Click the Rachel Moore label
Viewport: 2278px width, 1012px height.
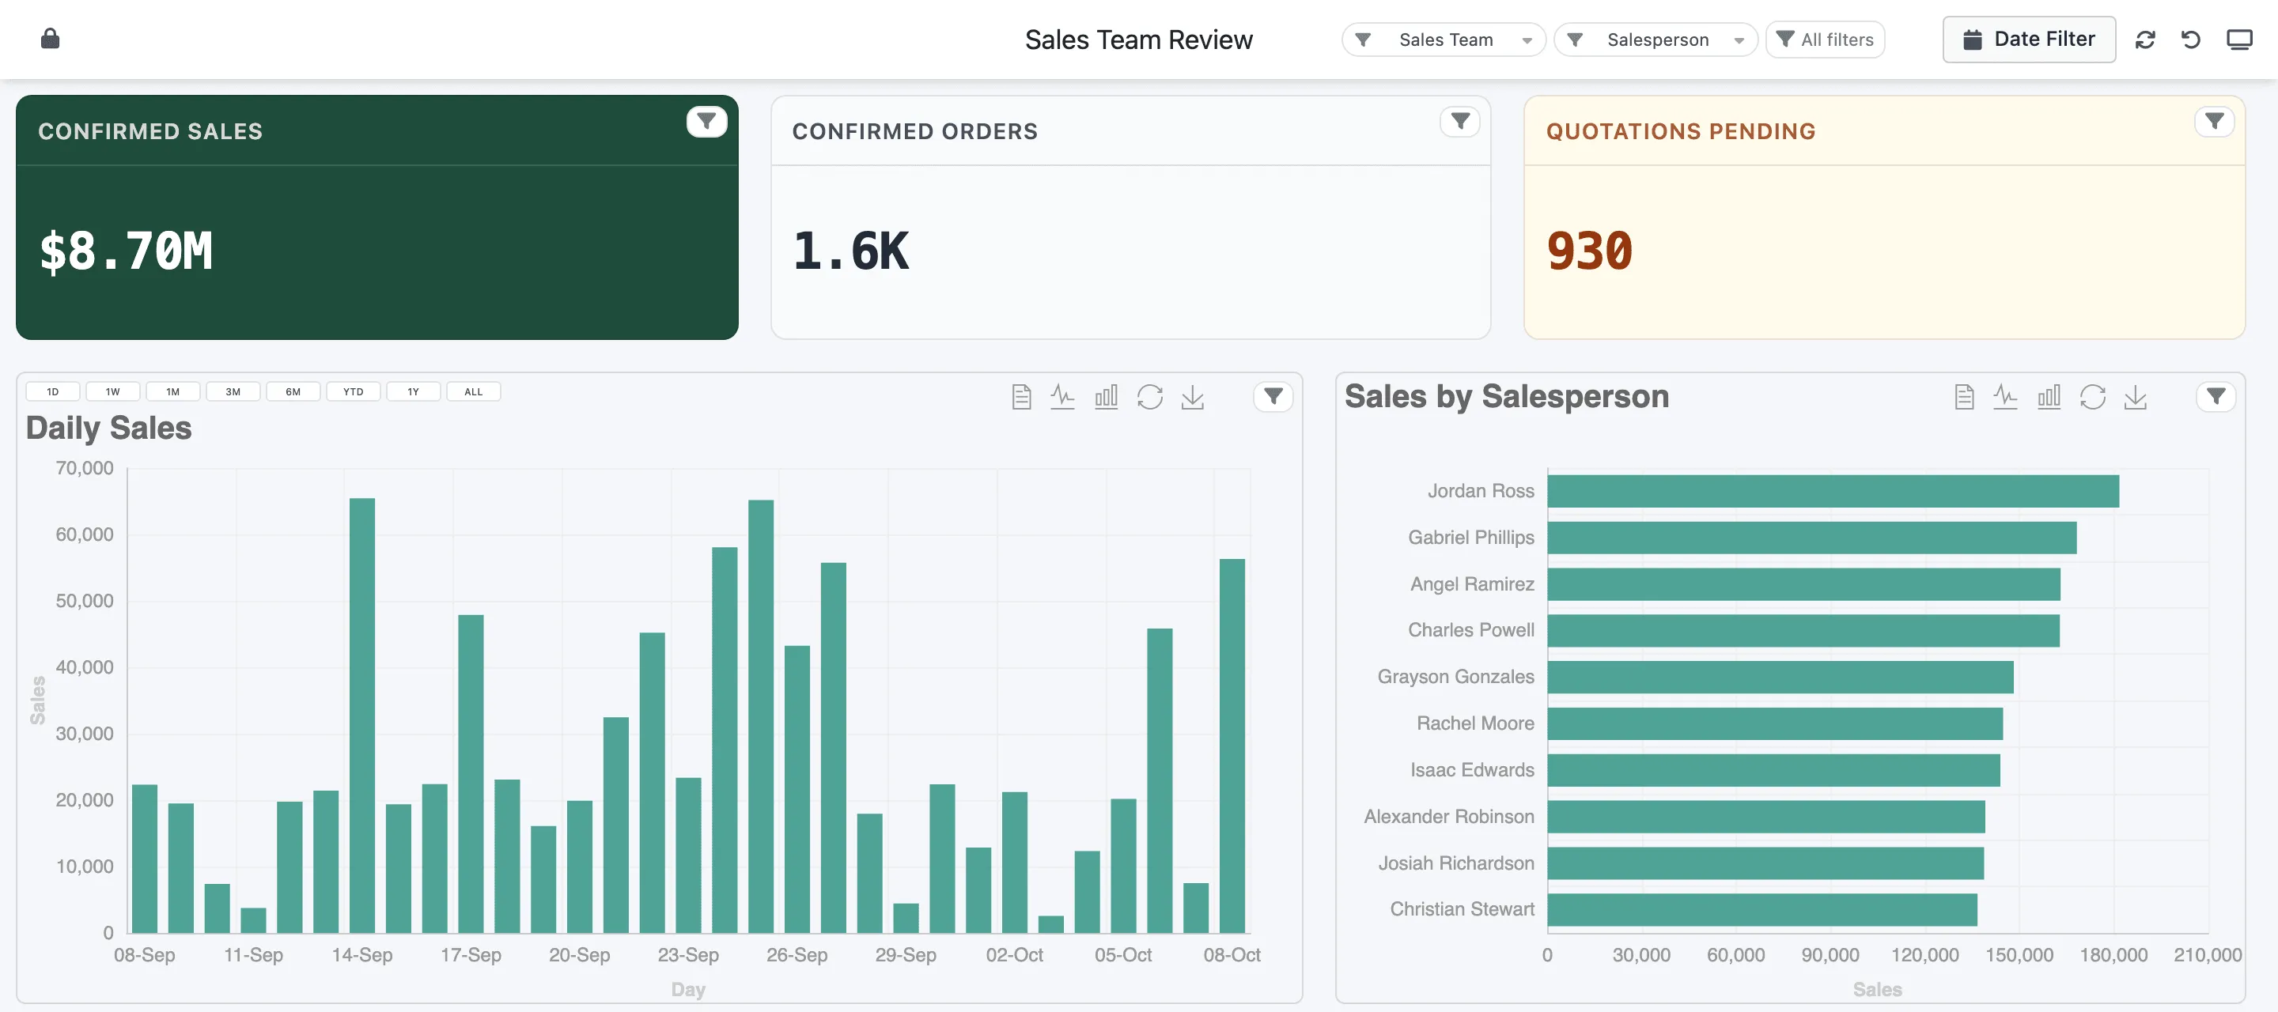(x=1475, y=723)
